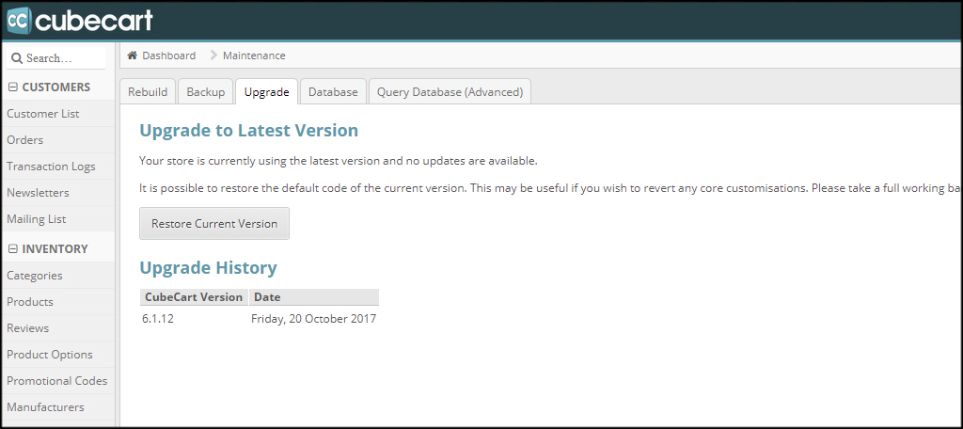The height and width of the screenshot is (429, 963).
Task: Click the cubecart wordmark in header
Action: pos(94,21)
